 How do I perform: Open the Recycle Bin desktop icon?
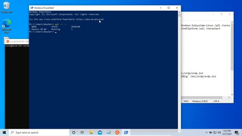[x=6, y=7]
